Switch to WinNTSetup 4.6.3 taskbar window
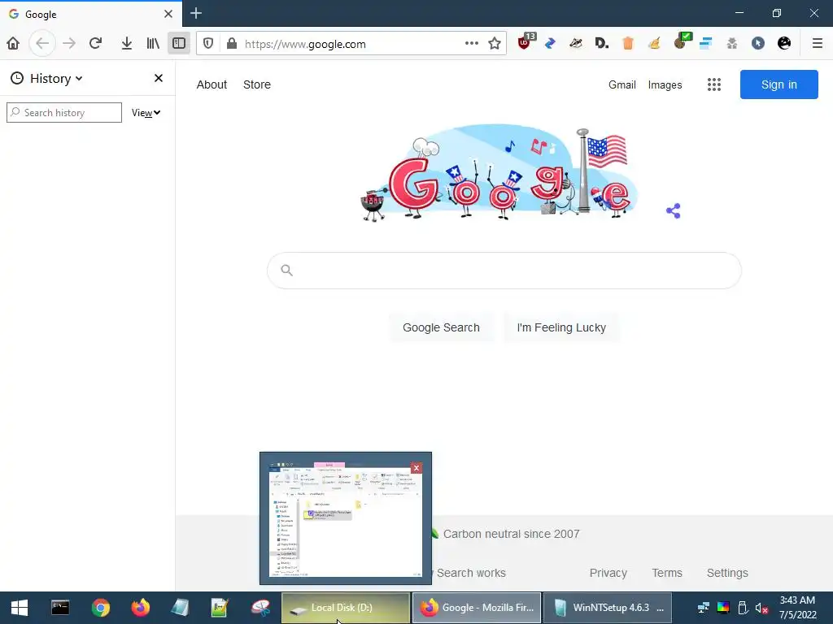Viewport: 833px width, 624px height. 608,608
